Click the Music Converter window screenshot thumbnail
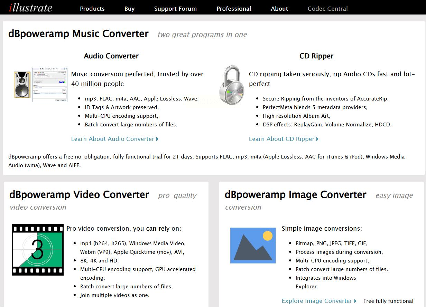Screen dimensions: 426x307 [49, 85]
